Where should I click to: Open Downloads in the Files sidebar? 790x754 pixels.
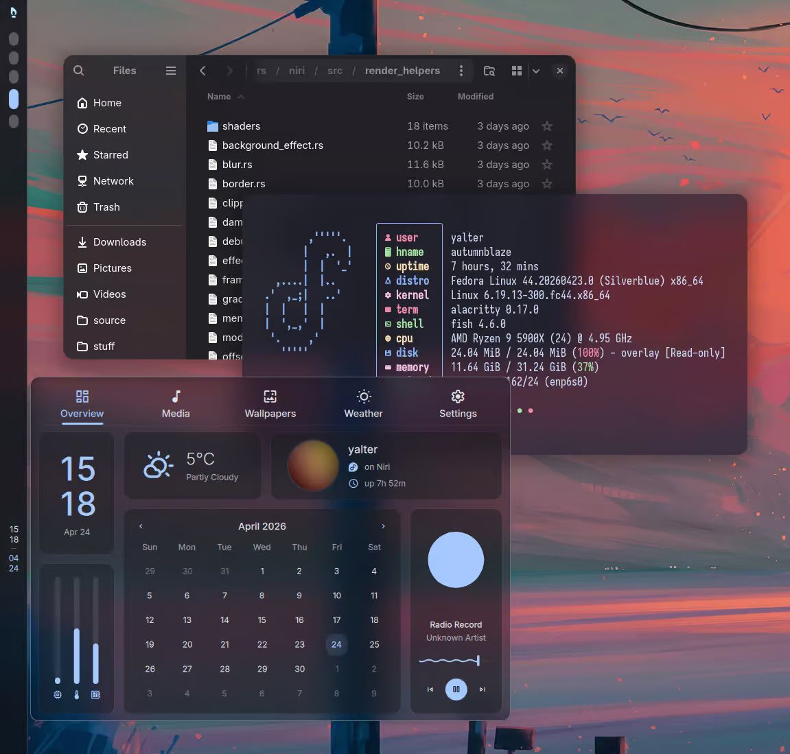pyautogui.click(x=119, y=242)
